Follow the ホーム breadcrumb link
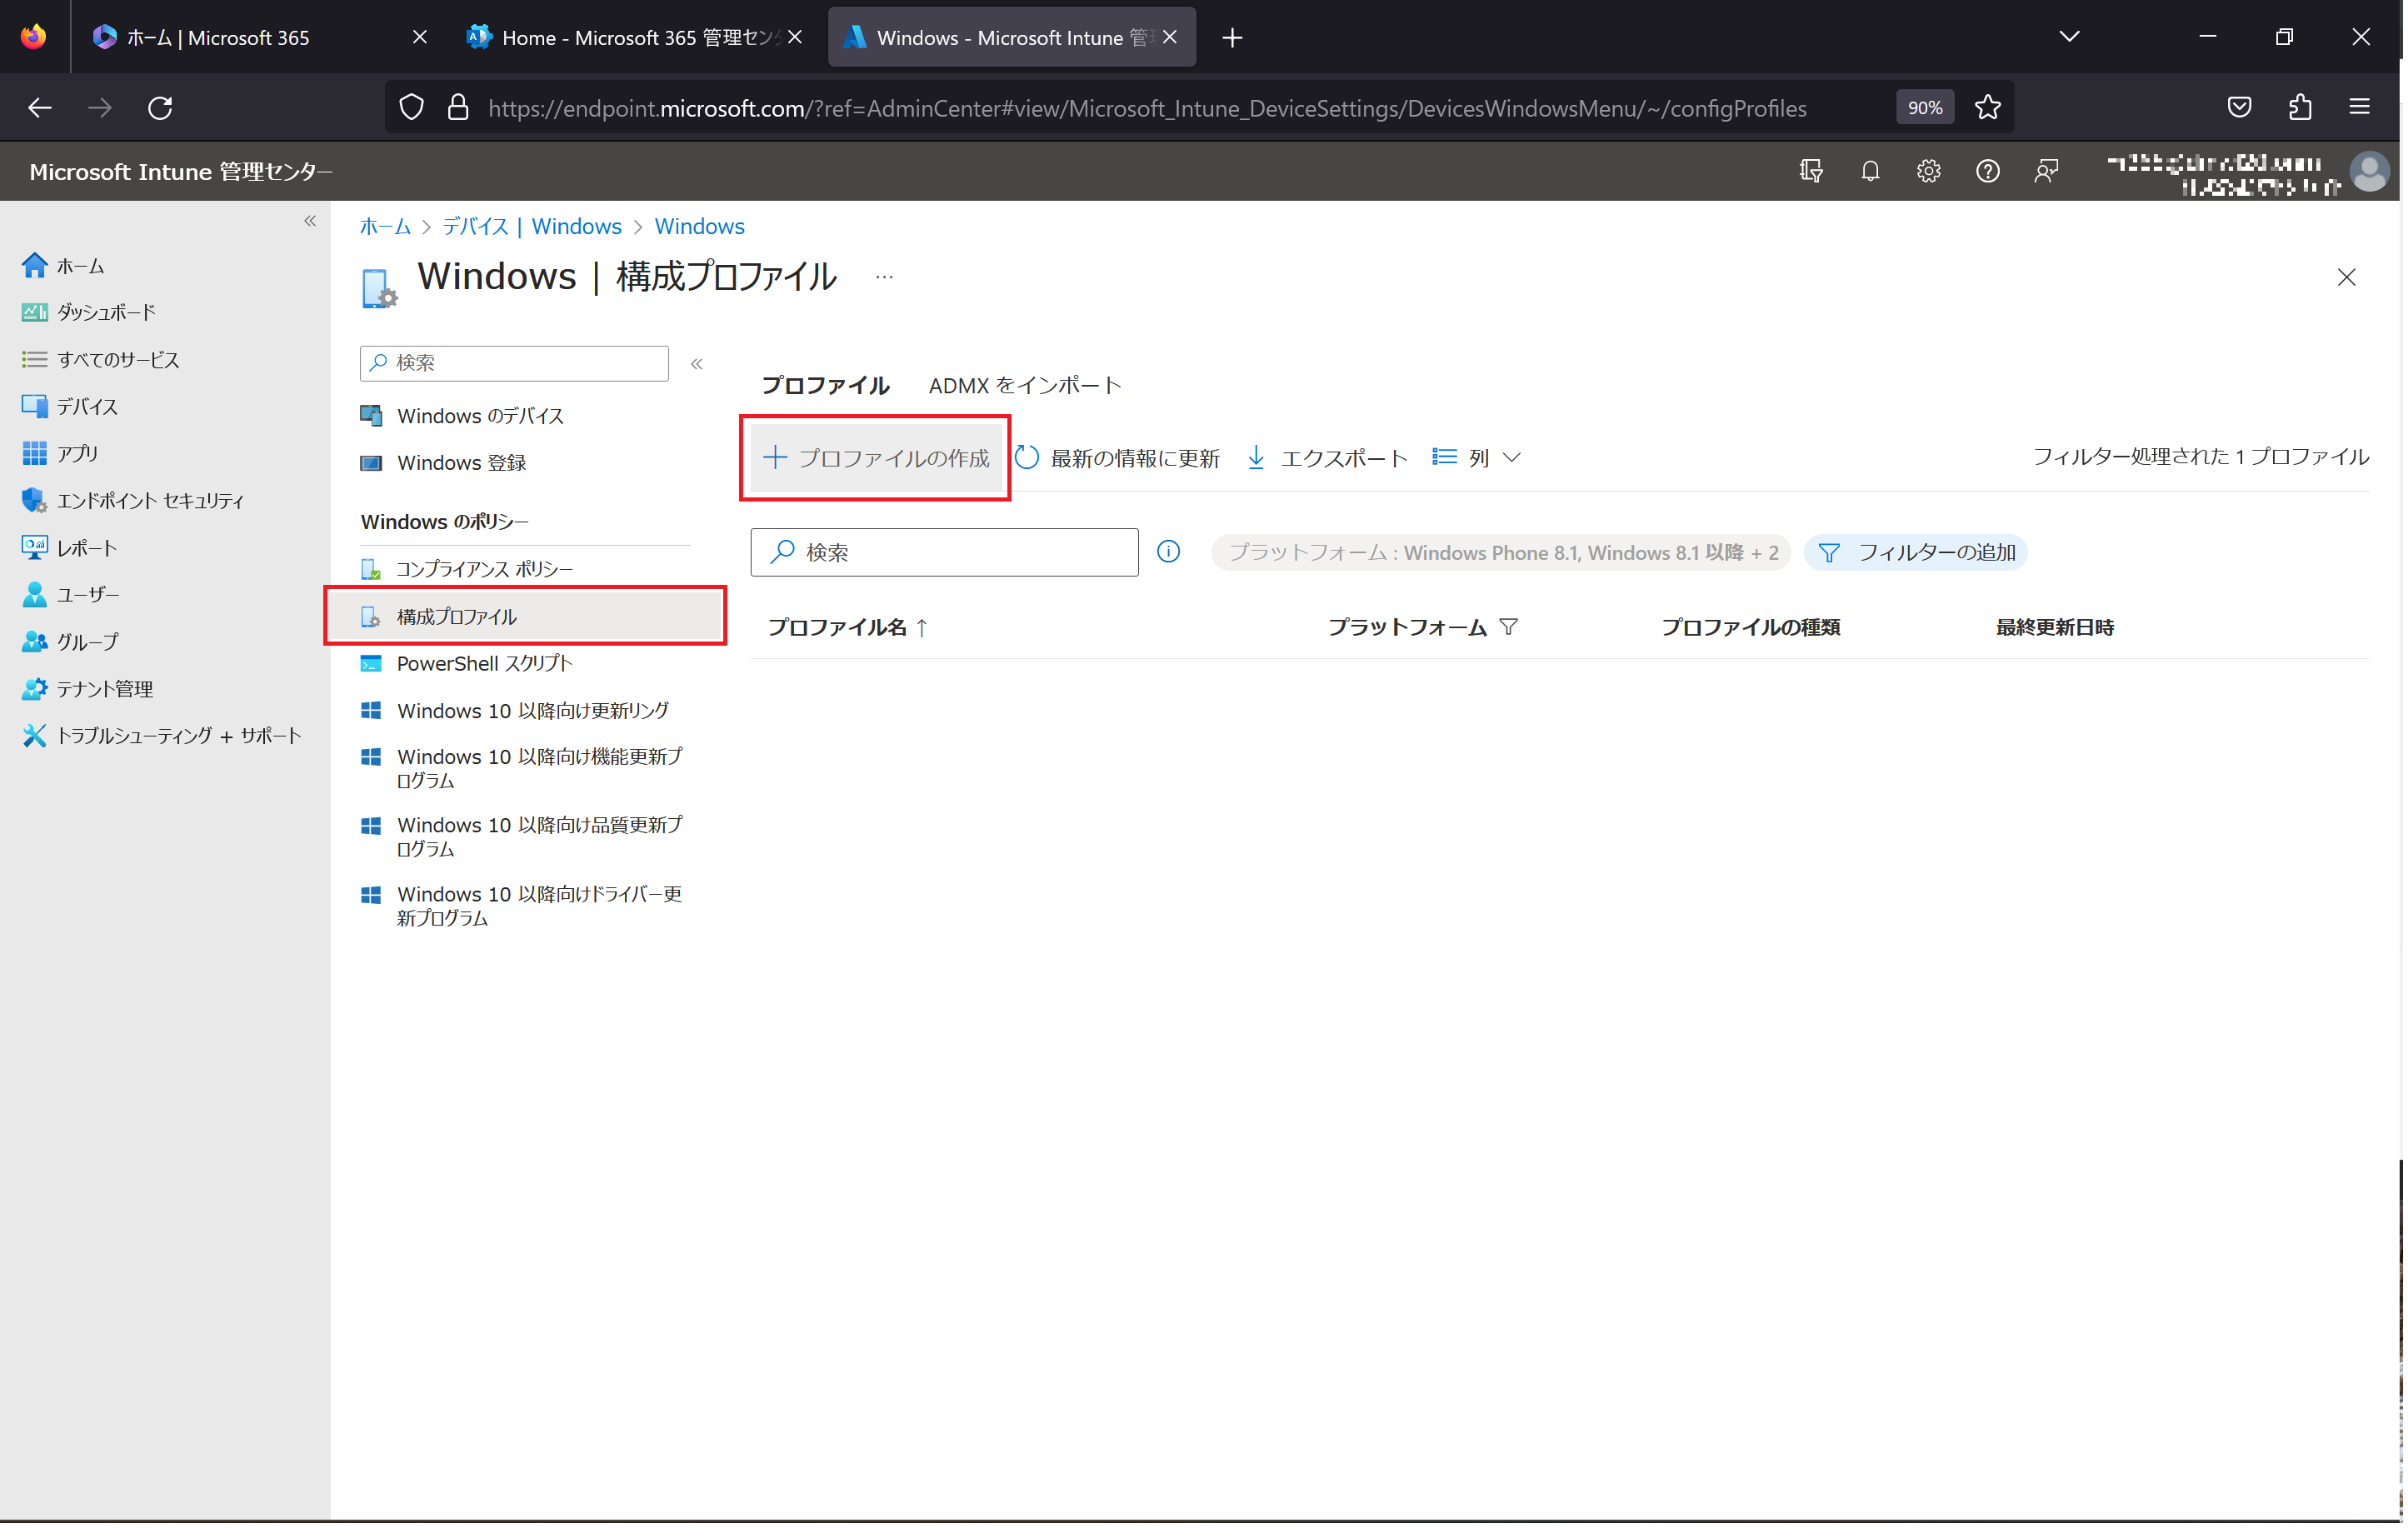Screen dimensions: 2408x1528 coord(385,227)
